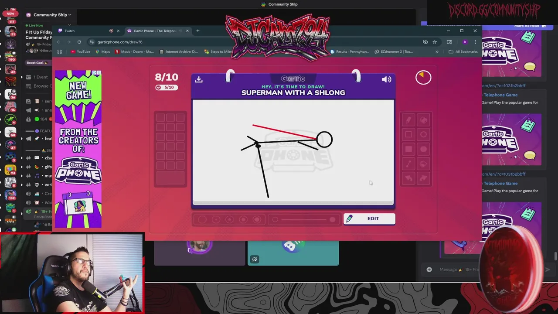The image size is (558, 314).
Task: Click the drawing canvas on the red line
Action: tap(284, 131)
